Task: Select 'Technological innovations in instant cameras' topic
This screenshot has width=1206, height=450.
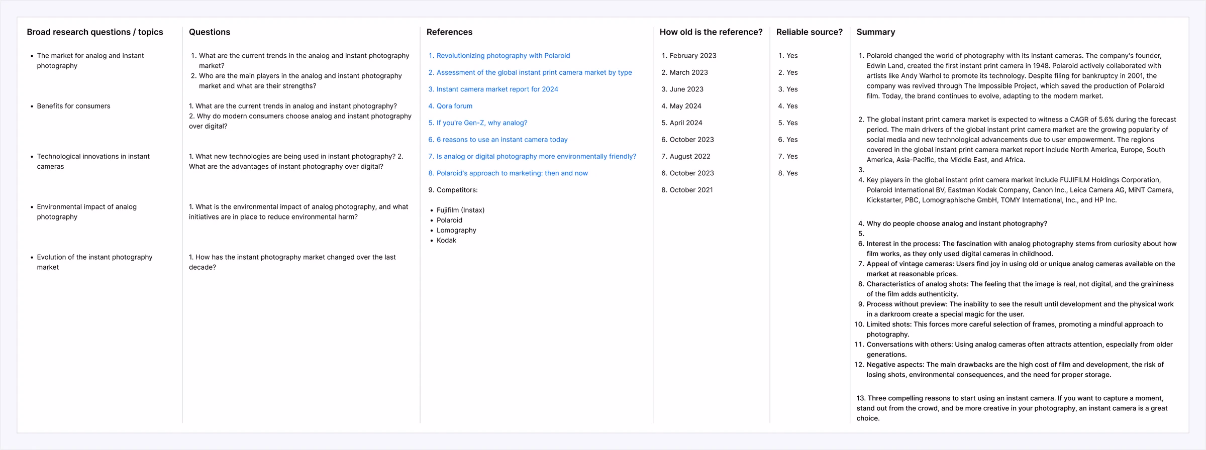Action: coord(93,162)
